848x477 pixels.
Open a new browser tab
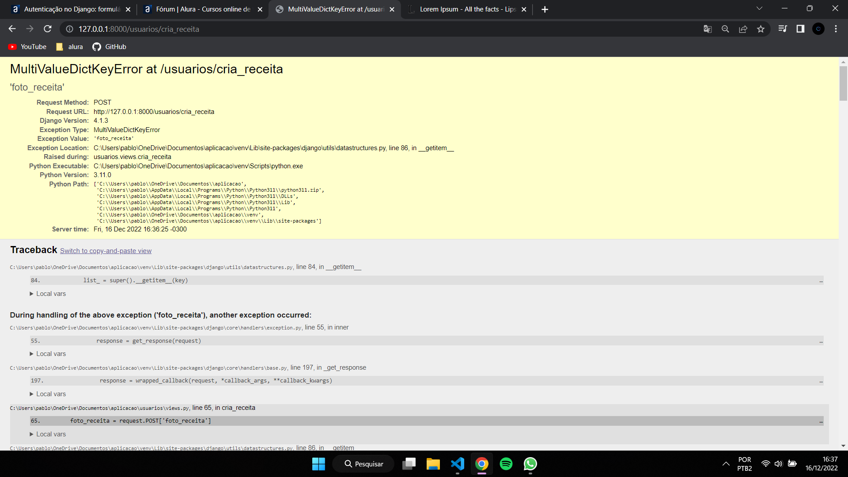pos(545,9)
